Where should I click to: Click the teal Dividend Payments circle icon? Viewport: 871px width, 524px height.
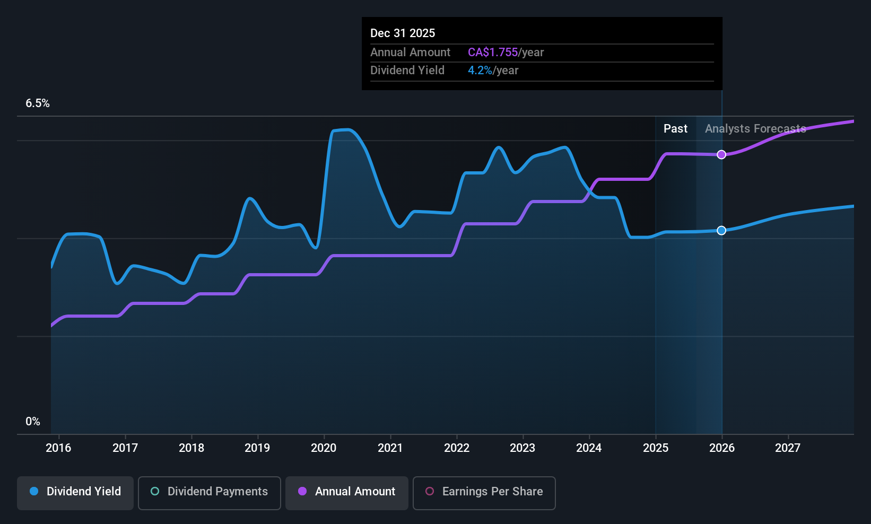pos(154,492)
